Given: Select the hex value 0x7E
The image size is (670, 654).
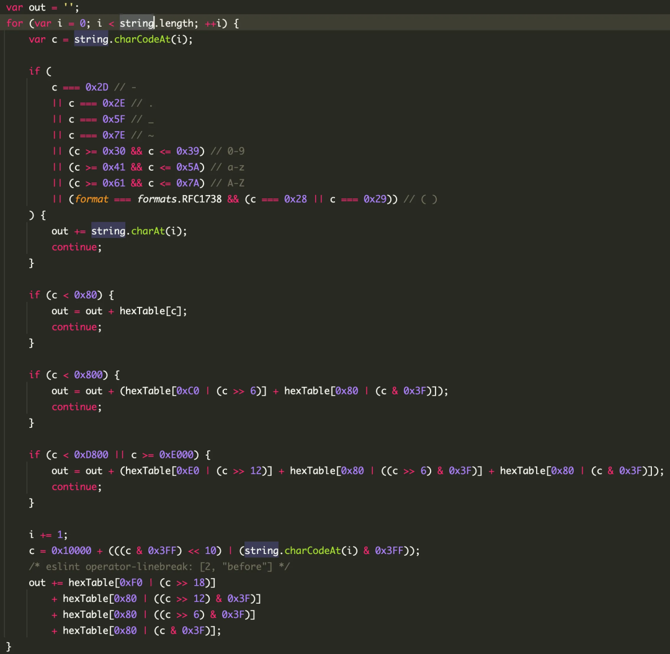Looking at the screenshot, I should (x=114, y=135).
